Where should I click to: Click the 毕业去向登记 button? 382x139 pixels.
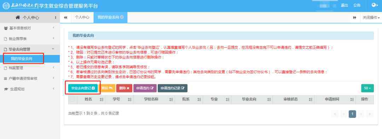coord(83,88)
